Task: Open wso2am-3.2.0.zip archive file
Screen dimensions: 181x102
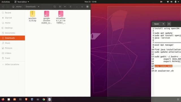Action: coord(33,16)
